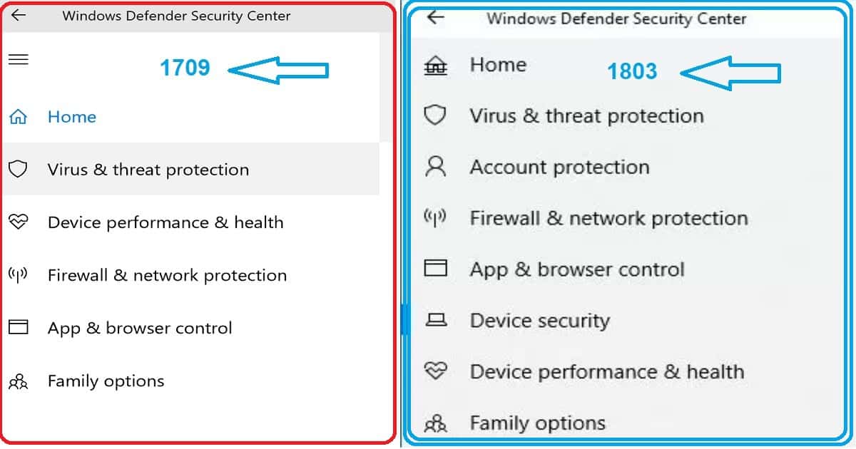Screen dimensions: 856x449
Task: Open Device security in the 1803 sidebar
Action: coord(539,321)
